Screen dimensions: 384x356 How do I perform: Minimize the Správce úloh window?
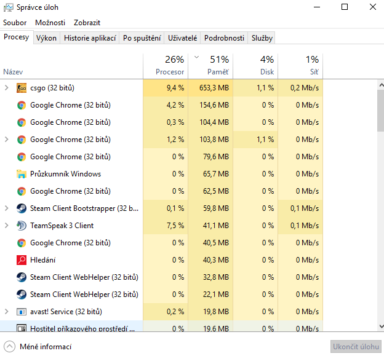coord(317,7)
